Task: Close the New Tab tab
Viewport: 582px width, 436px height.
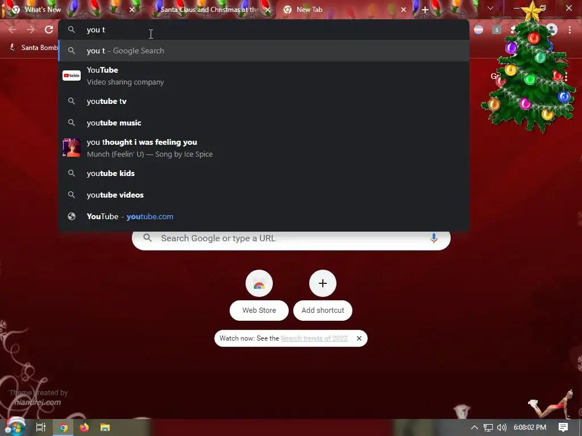Action: 404,10
